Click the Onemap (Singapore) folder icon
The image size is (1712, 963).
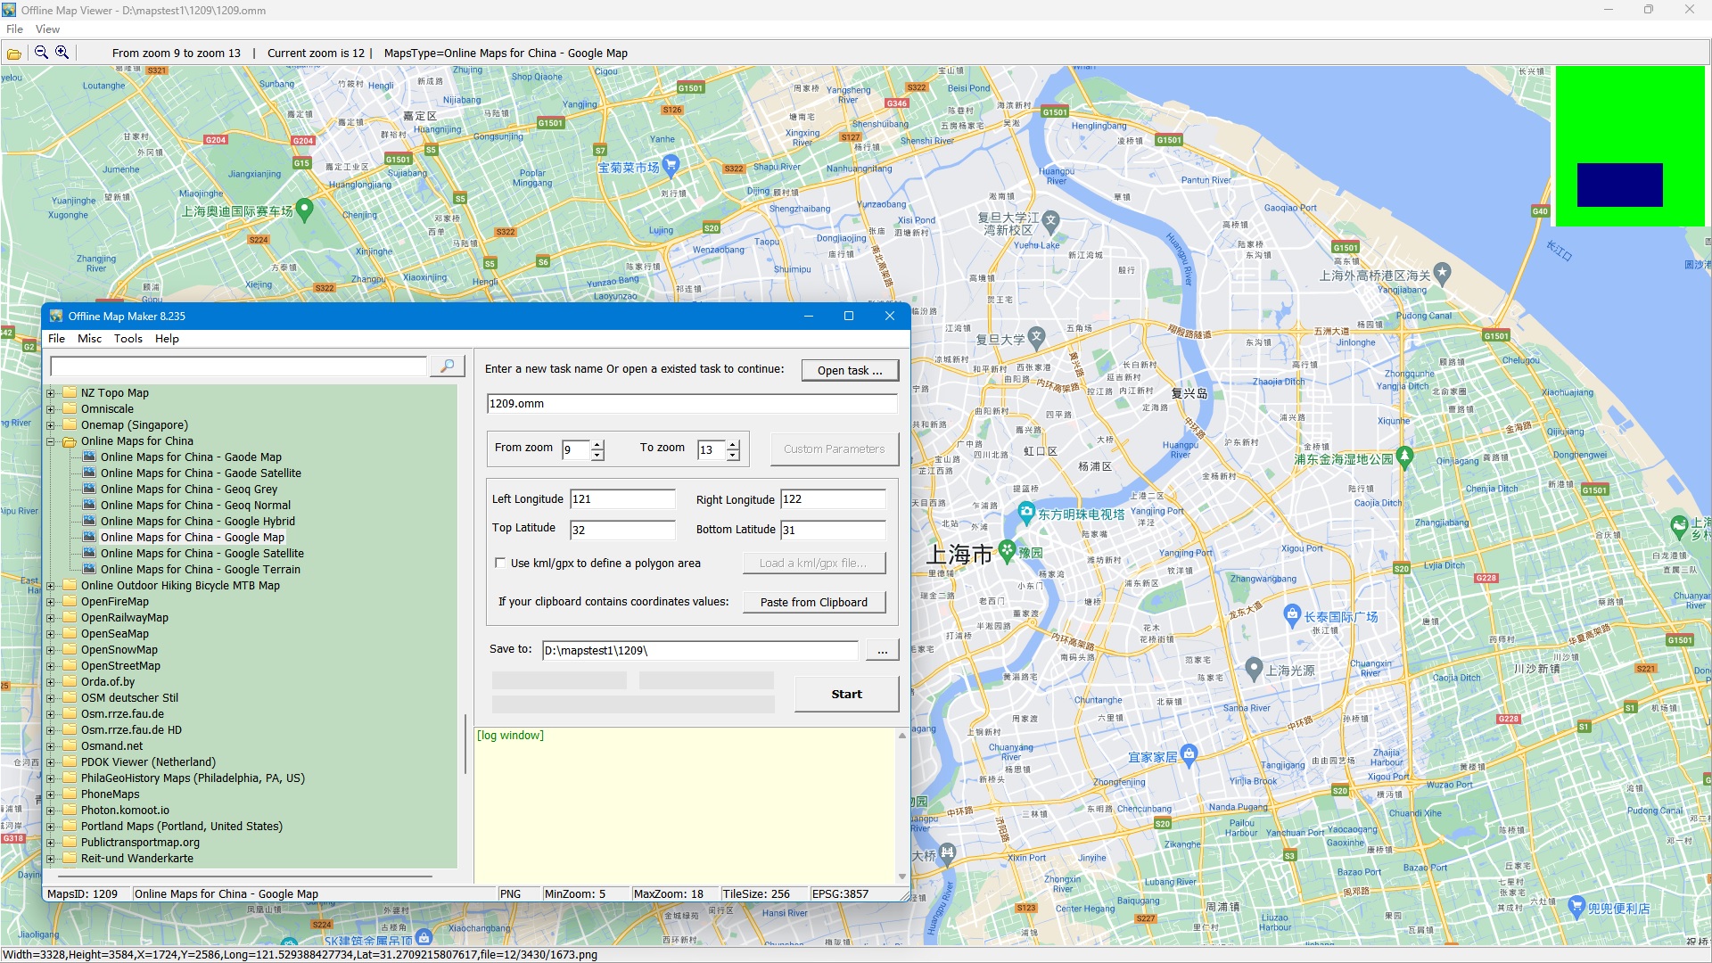pyautogui.click(x=70, y=424)
